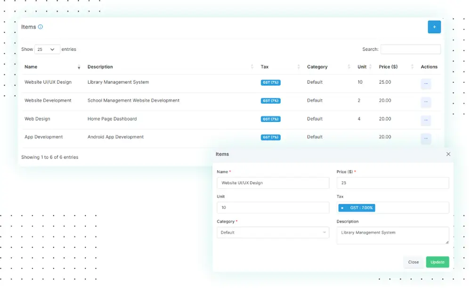The width and height of the screenshot is (471, 289).
Task: Click the Description textarea in dialog
Action: click(392, 236)
